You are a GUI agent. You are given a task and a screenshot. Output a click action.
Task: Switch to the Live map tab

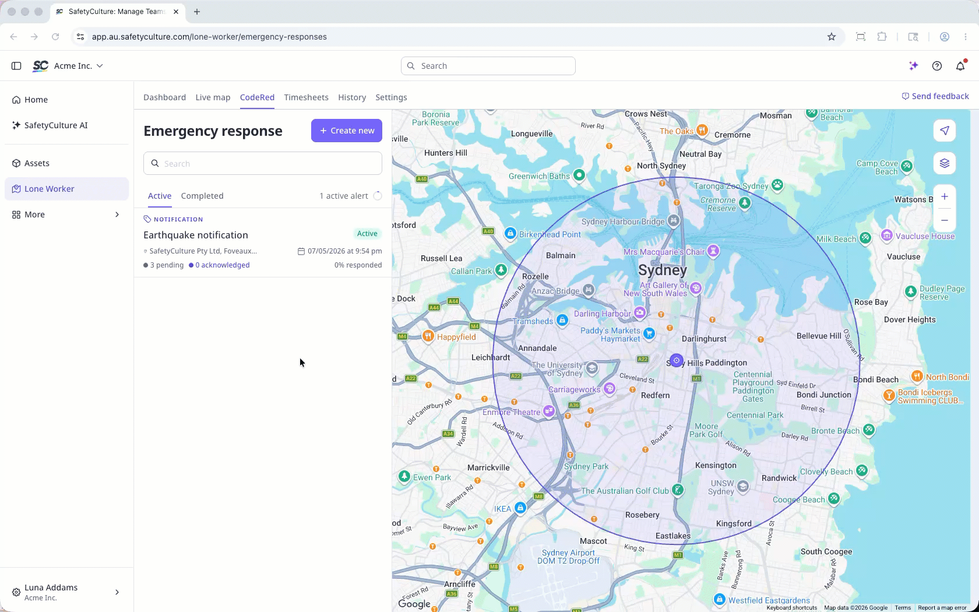tap(213, 97)
